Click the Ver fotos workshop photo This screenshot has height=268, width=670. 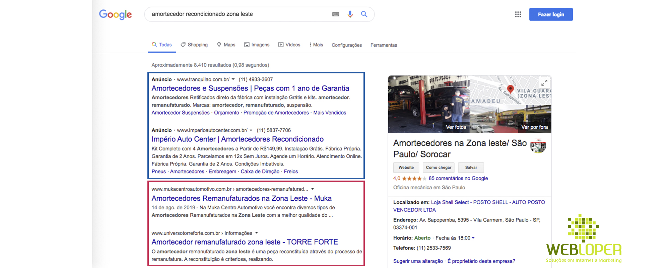(x=429, y=104)
